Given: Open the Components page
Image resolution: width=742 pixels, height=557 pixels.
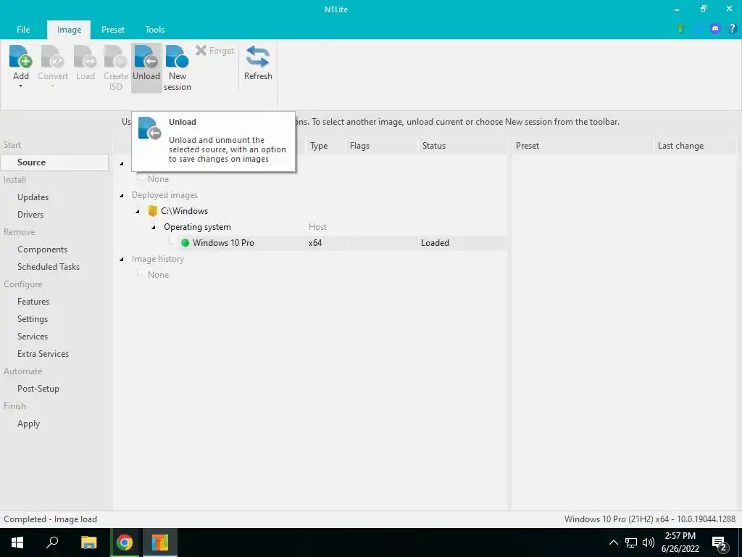Looking at the screenshot, I should [x=42, y=249].
